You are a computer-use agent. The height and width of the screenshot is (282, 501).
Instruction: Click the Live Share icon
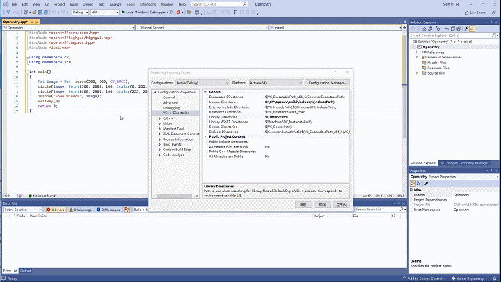tap(466, 13)
